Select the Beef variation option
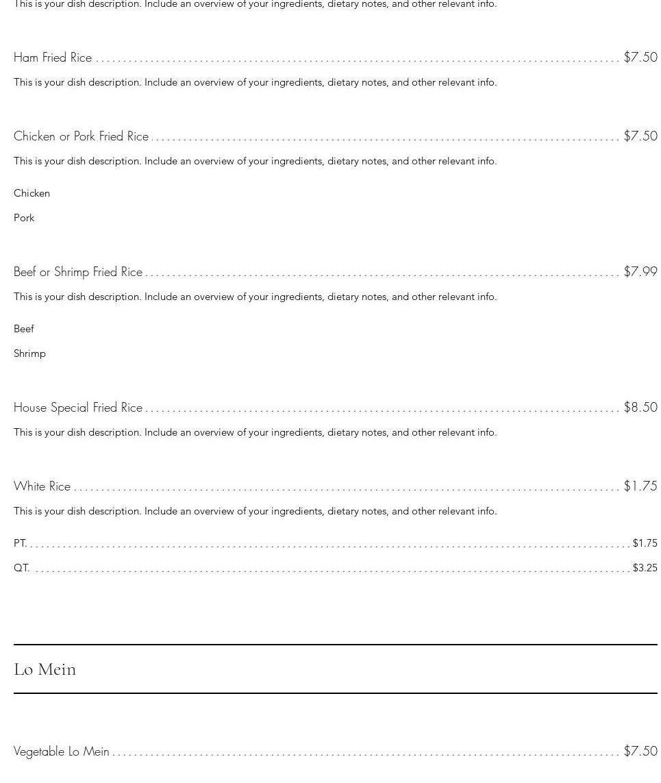Image resolution: width=661 pixels, height=783 pixels. [24, 329]
